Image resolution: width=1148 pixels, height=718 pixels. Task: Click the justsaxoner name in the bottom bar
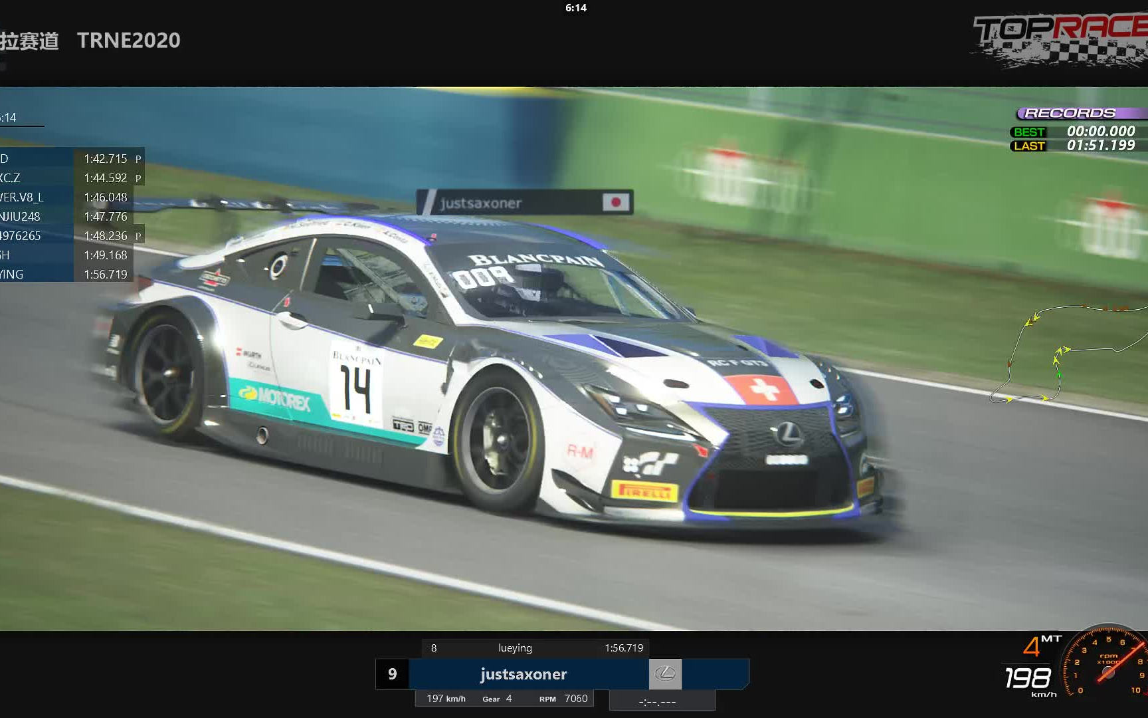coord(524,674)
